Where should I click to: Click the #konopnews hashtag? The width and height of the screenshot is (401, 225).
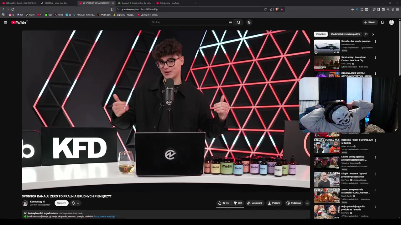click(65, 213)
